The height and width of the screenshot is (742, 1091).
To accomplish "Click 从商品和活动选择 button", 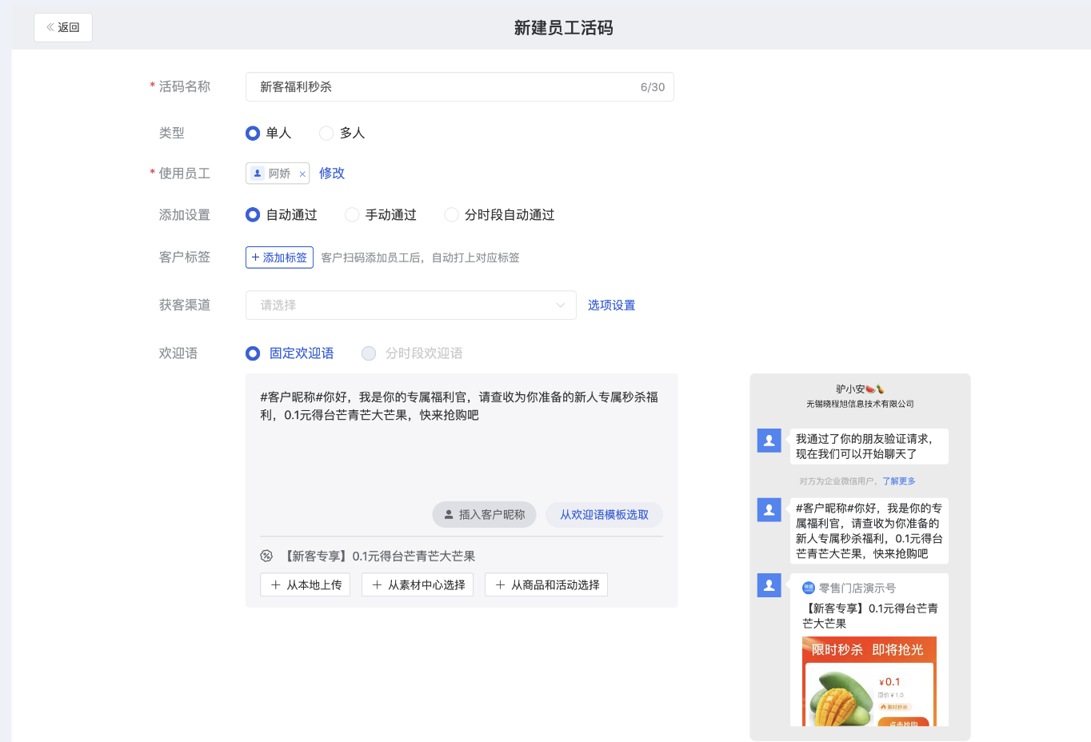I will pos(546,584).
